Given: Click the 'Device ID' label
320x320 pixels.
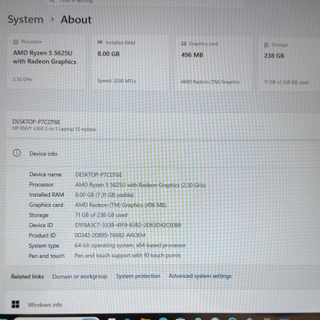Looking at the screenshot, I should pos(41,225).
